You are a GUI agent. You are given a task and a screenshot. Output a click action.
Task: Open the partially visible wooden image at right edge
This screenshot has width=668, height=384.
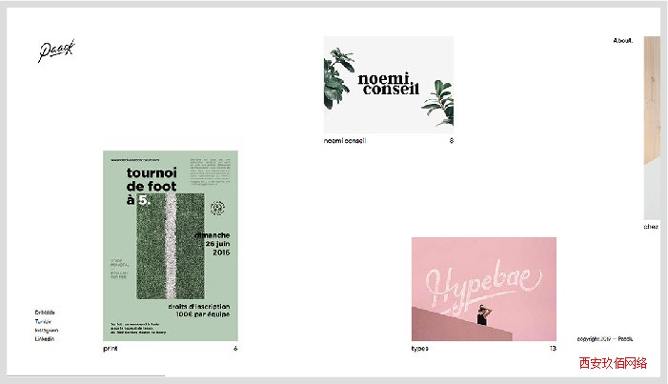pos(651,128)
